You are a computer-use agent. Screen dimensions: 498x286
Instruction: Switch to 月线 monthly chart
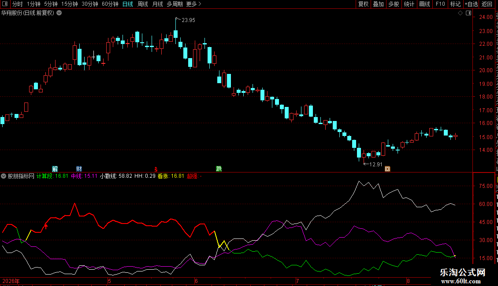(x=157, y=4)
